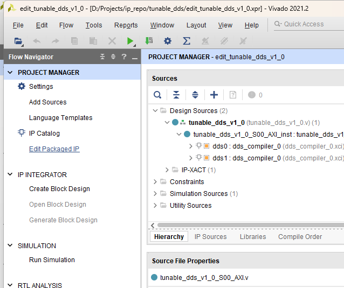The height and width of the screenshot is (288, 344).
Task: Expand all in Flow Navigator header
Action: tap(113, 57)
